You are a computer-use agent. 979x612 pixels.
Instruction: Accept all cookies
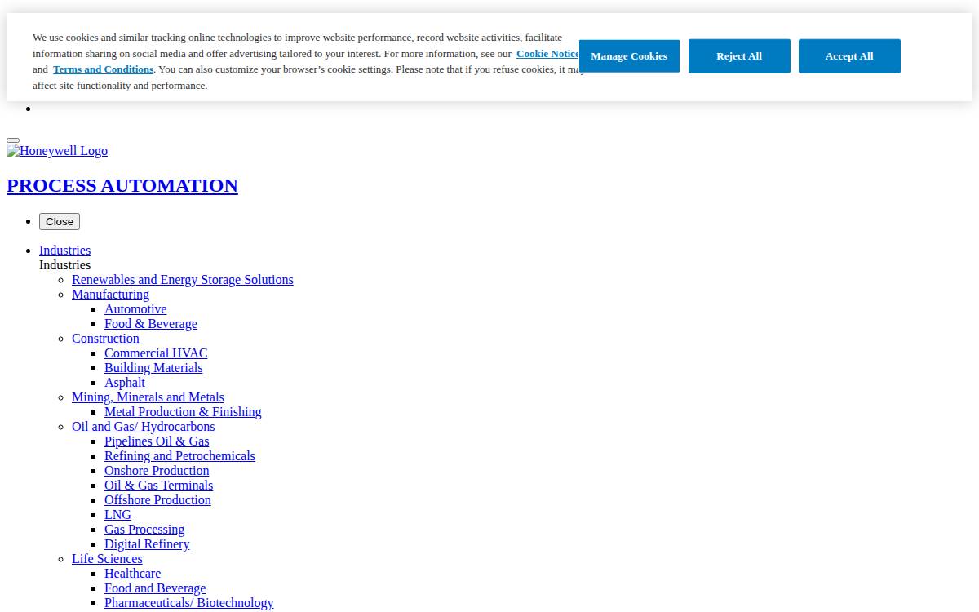849,56
